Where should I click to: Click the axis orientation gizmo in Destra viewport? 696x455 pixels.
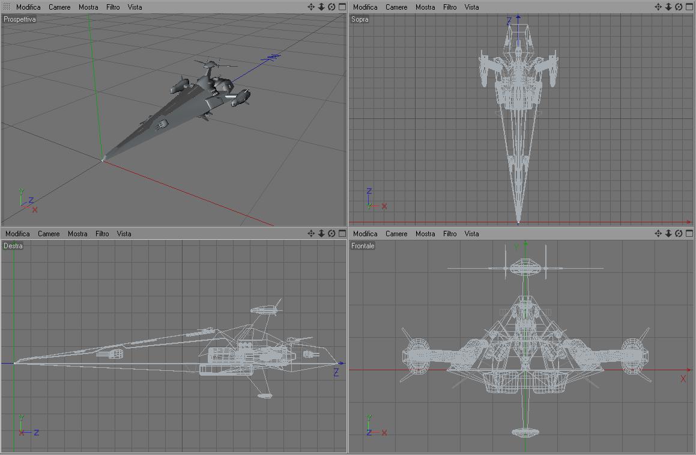(28, 426)
